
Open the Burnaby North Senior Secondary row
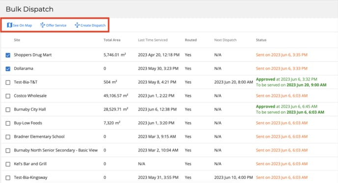169,150
